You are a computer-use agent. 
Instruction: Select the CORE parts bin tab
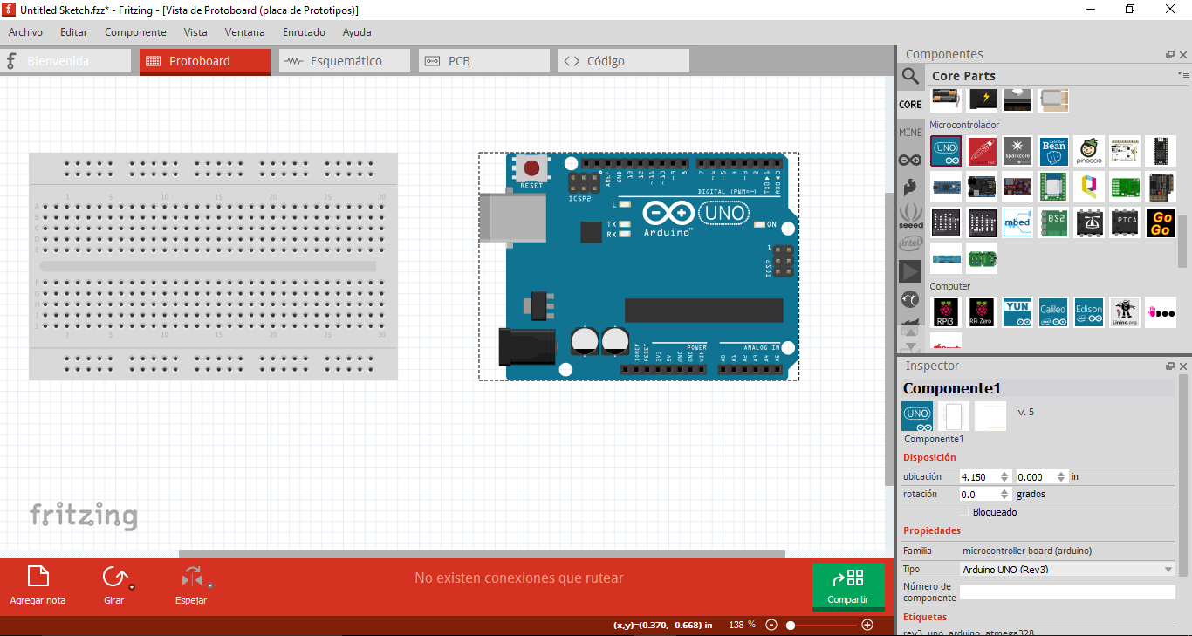[910, 104]
